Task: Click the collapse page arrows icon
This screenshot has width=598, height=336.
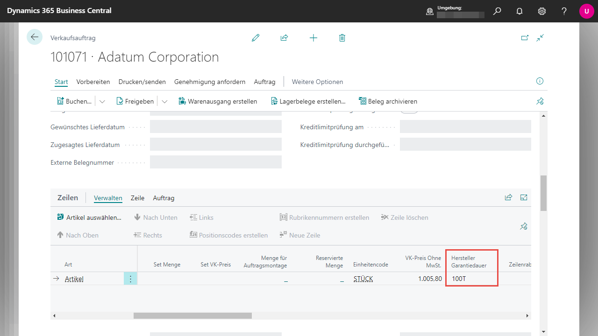Action: click(x=541, y=38)
